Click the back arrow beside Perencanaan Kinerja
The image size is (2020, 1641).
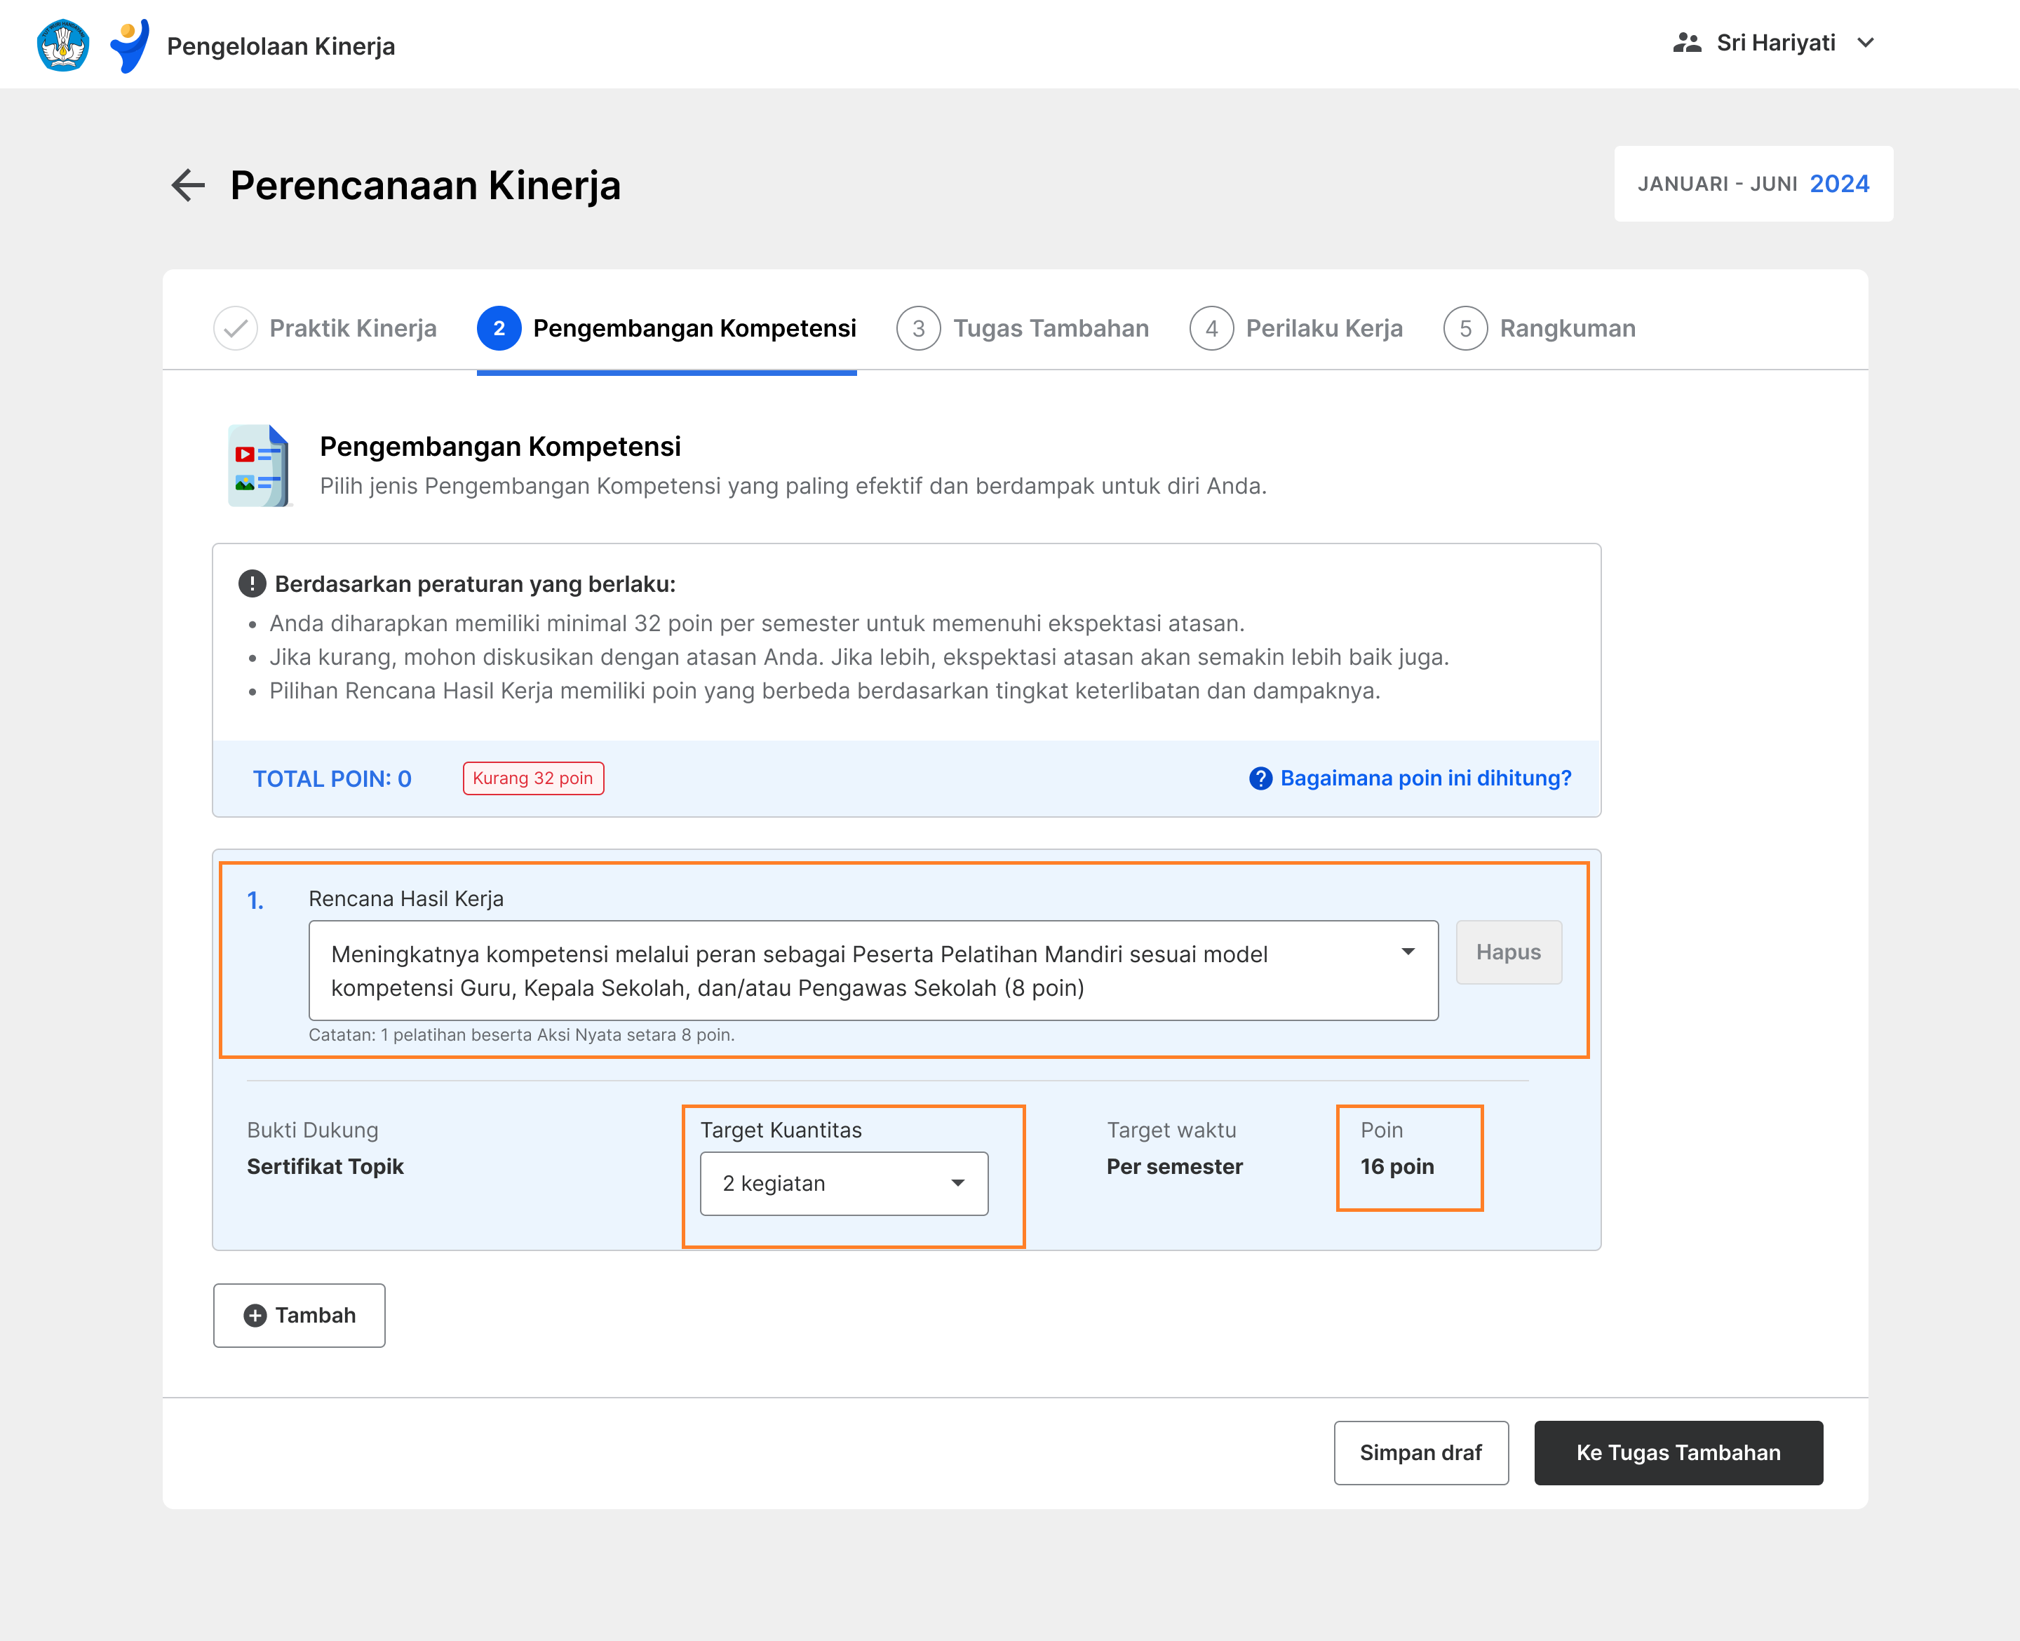[188, 185]
